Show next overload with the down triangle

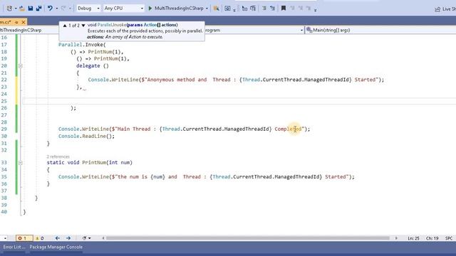83,26
